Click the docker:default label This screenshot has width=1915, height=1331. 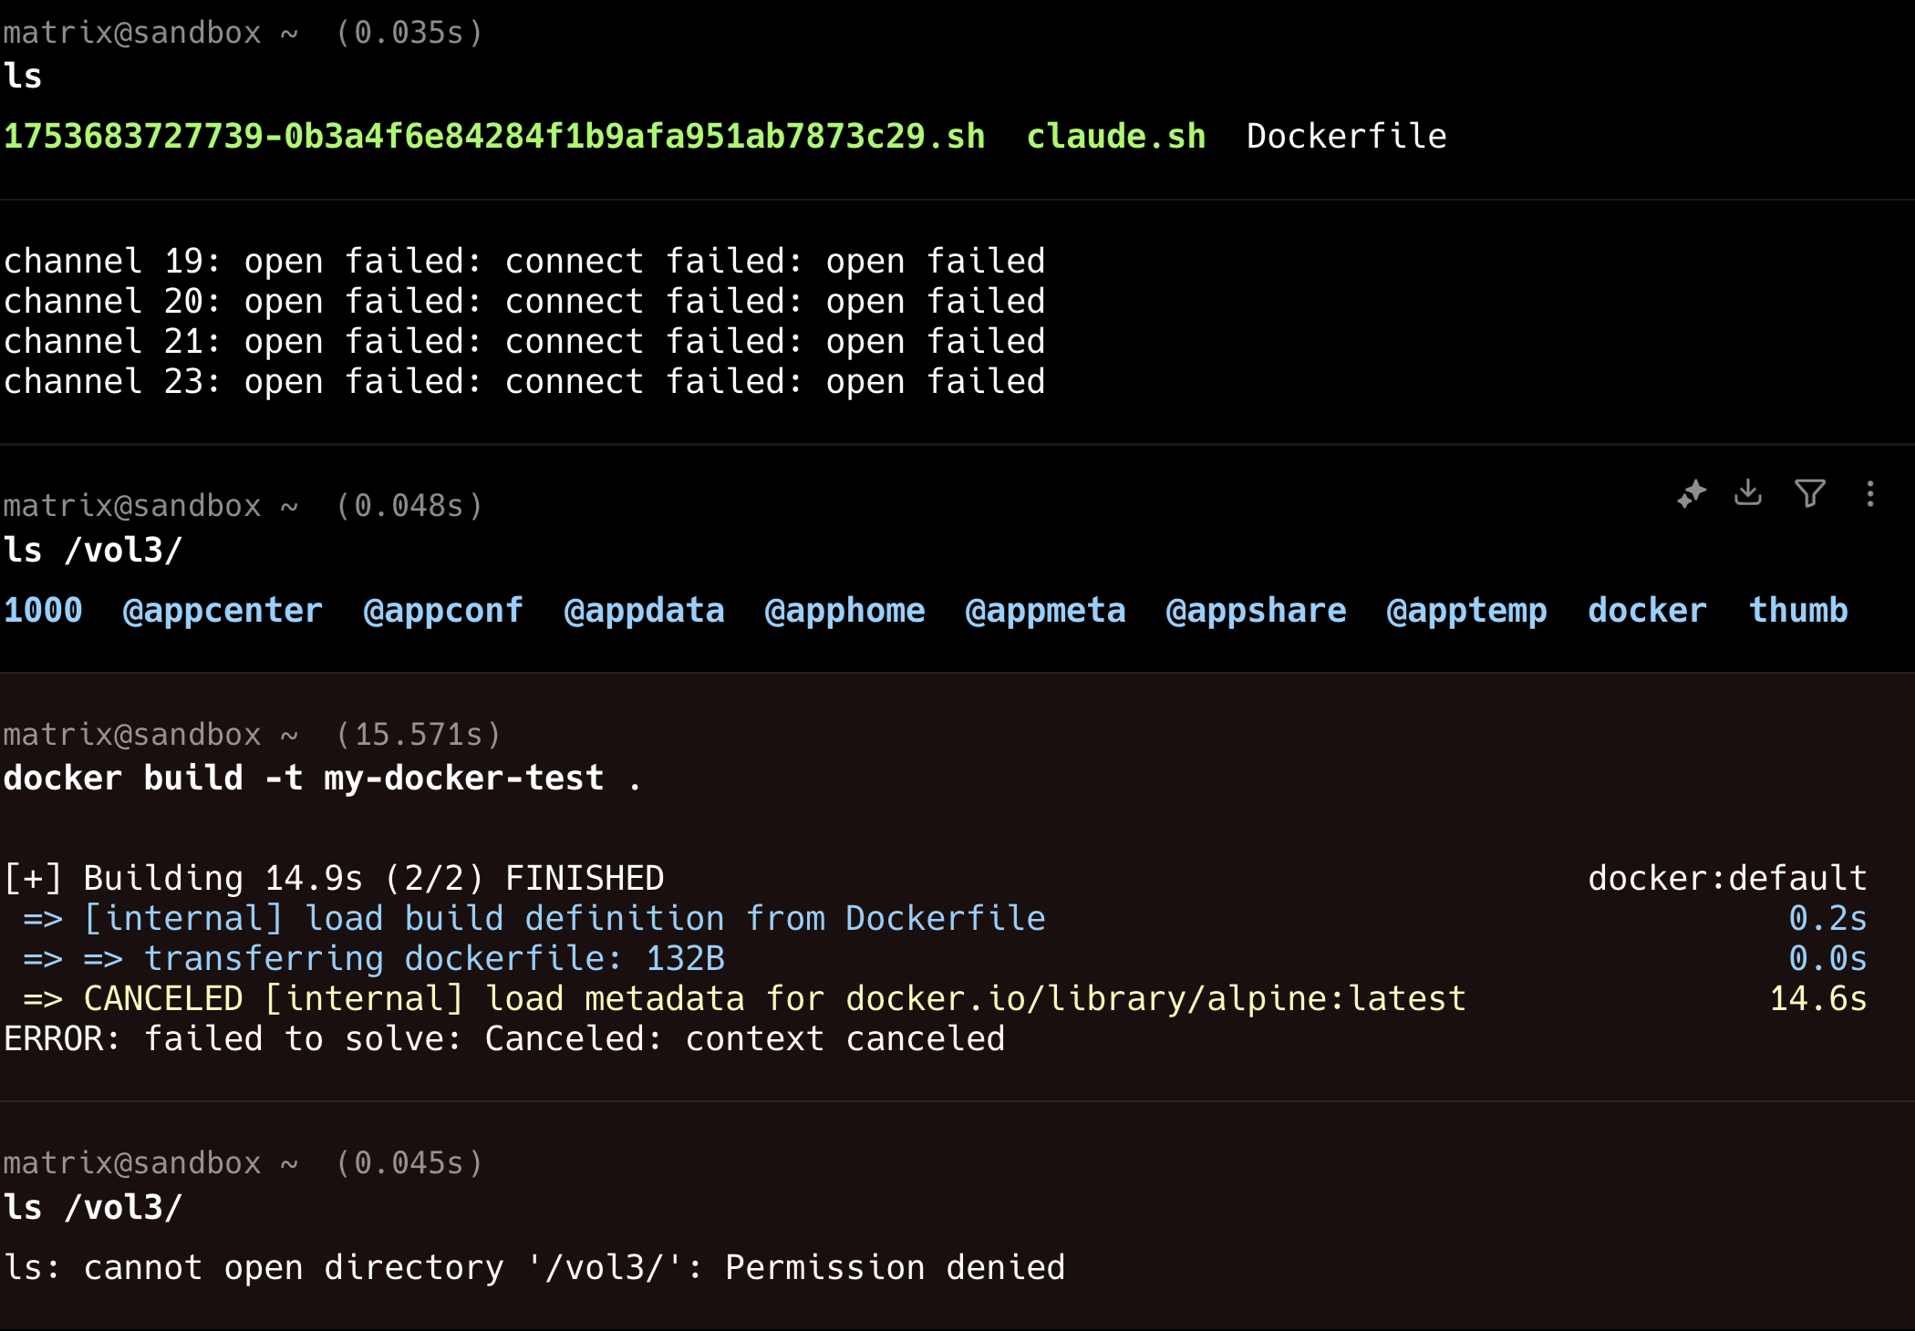pyautogui.click(x=1727, y=879)
